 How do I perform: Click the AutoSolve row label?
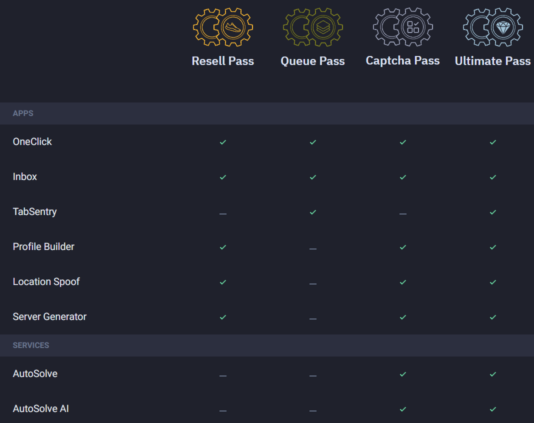(x=35, y=373)
